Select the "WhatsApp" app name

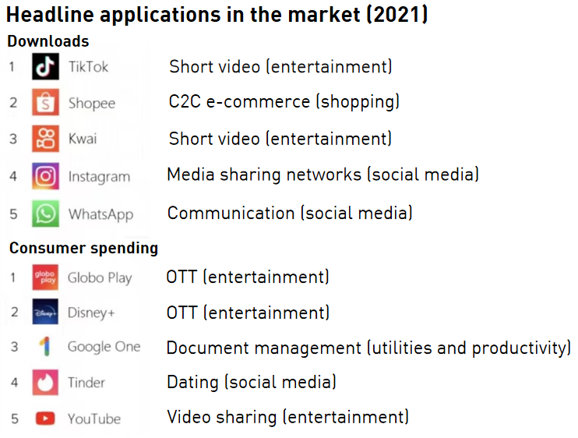coord(101,214)
